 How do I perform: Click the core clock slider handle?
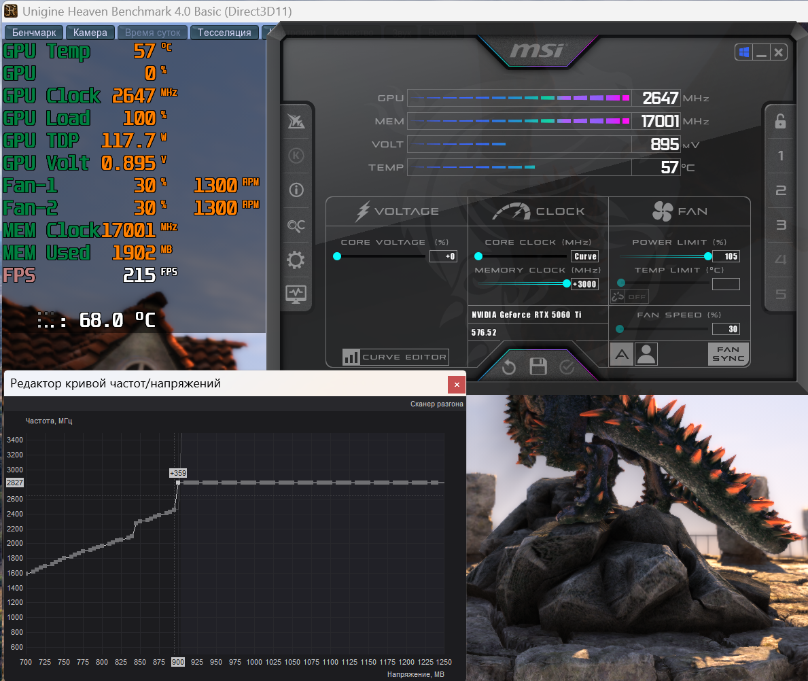click(478, 256)
